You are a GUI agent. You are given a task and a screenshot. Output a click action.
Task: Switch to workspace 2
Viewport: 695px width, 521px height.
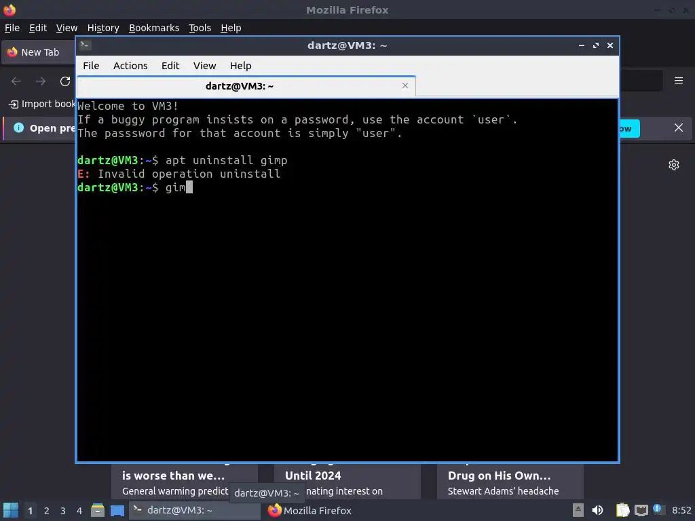click(47, 511)
